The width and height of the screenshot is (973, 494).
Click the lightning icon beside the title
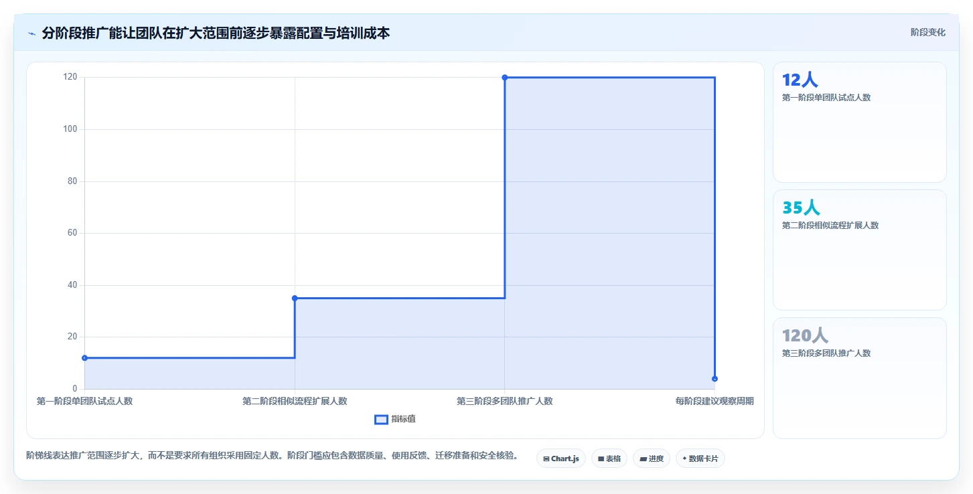click(31, 33)
